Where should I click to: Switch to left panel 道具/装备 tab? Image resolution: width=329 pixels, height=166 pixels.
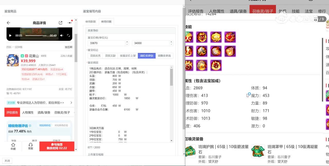(44, 112)
